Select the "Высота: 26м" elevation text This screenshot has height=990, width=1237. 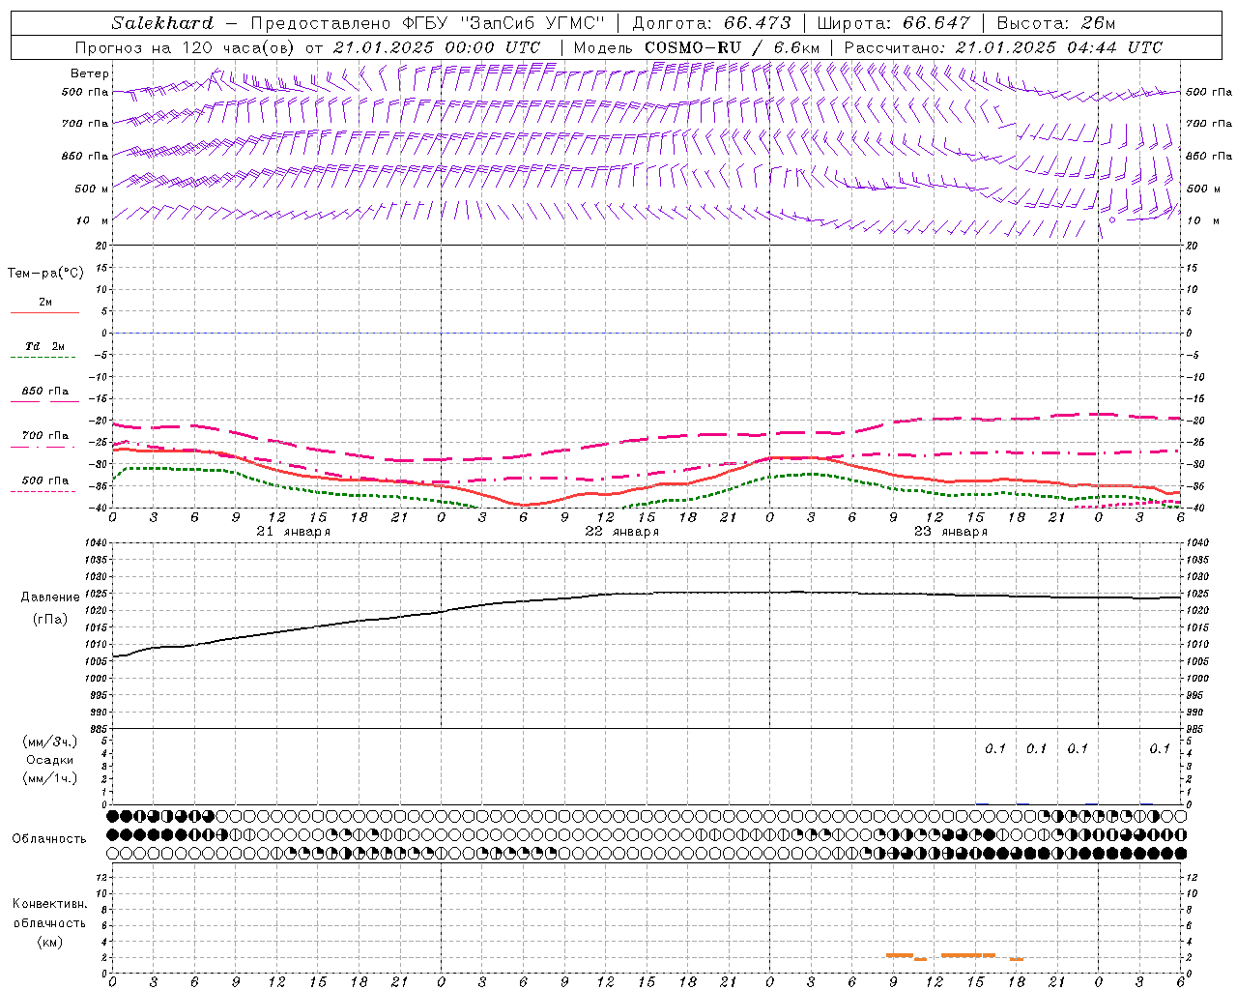pos(1055,23)
